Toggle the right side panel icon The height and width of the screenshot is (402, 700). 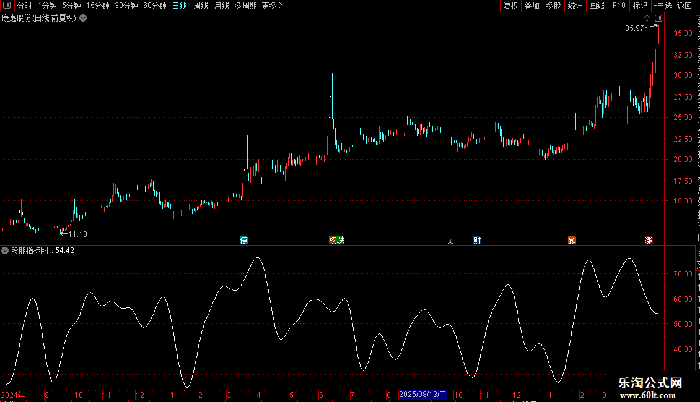pos(658,19)
